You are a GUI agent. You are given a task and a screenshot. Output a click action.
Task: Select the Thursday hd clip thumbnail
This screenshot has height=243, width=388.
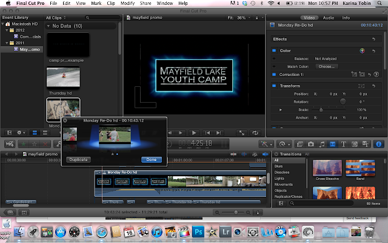click(63, 77)
